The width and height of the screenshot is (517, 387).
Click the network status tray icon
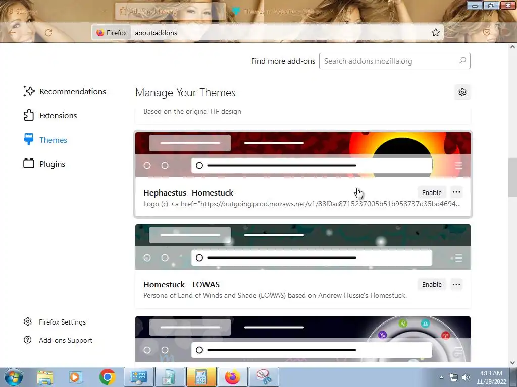pyautogui.click(x=454, y=377)
